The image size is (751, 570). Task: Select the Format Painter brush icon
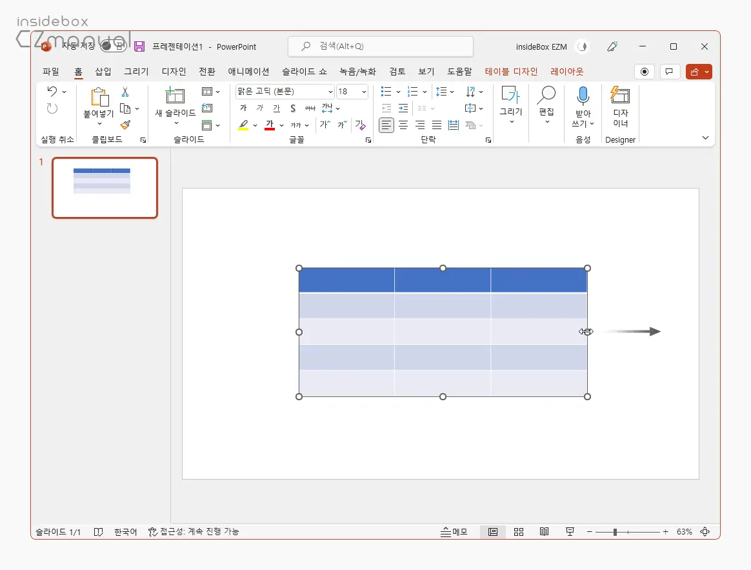(125, 125)
